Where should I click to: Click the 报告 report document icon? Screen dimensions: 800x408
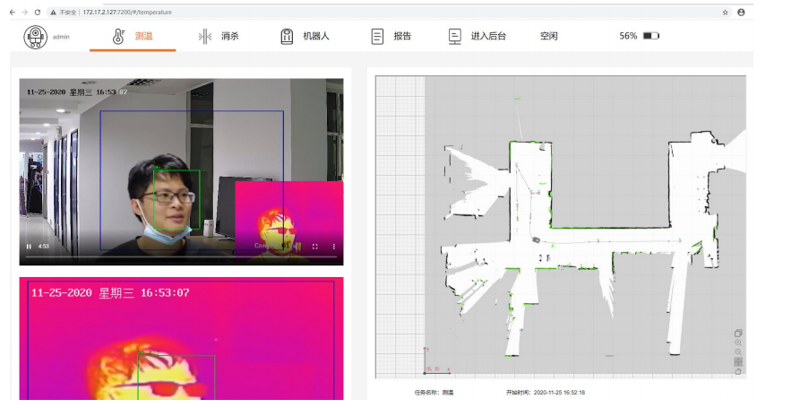point(377,36)
